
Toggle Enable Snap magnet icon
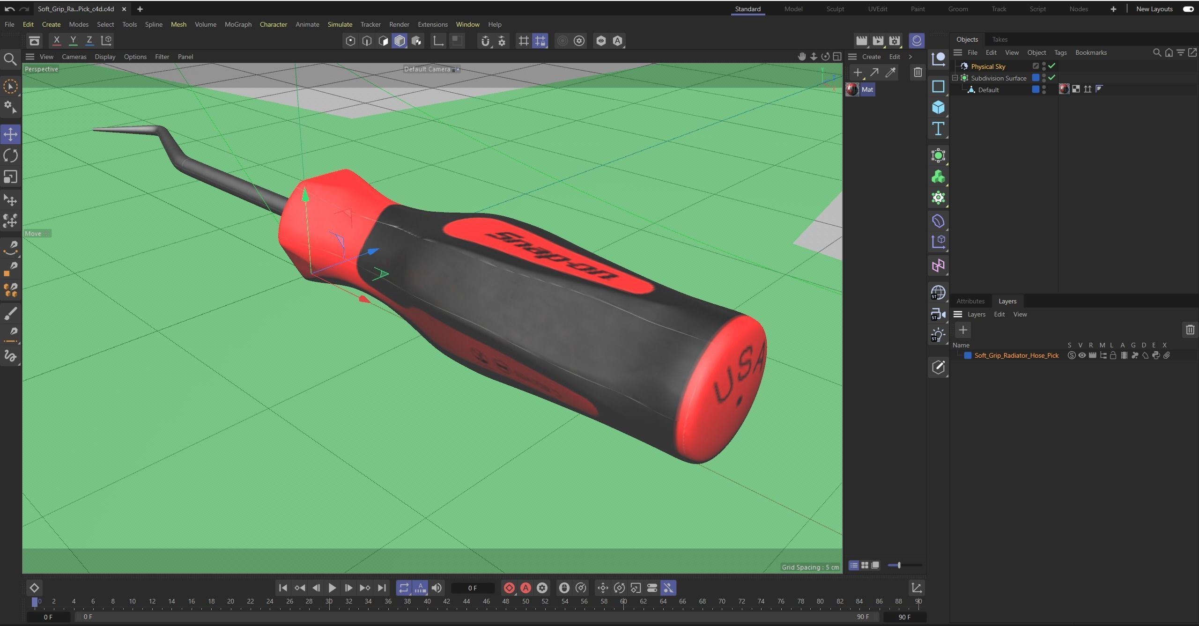coord(485,41)
